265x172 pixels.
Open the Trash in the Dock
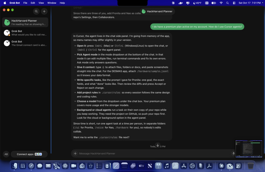pos(251,166)
